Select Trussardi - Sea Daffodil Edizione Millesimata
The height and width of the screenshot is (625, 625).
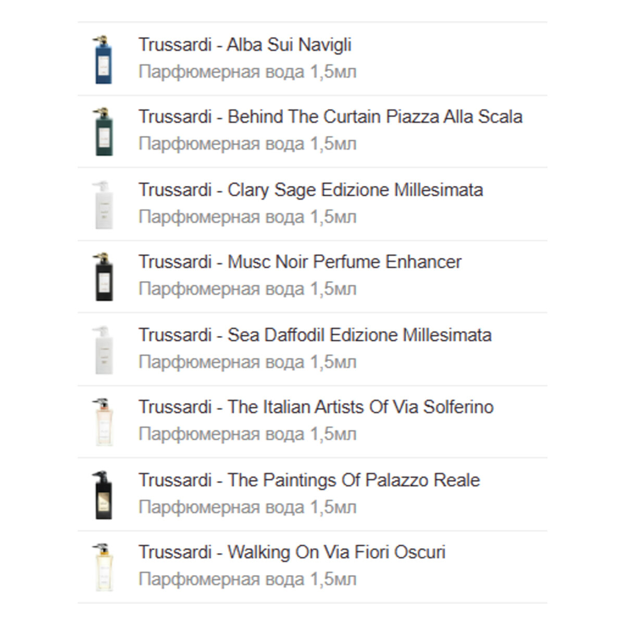[315, 335]
